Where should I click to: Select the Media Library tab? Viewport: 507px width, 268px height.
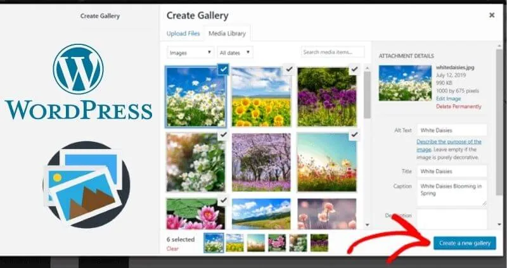point(227,34)
